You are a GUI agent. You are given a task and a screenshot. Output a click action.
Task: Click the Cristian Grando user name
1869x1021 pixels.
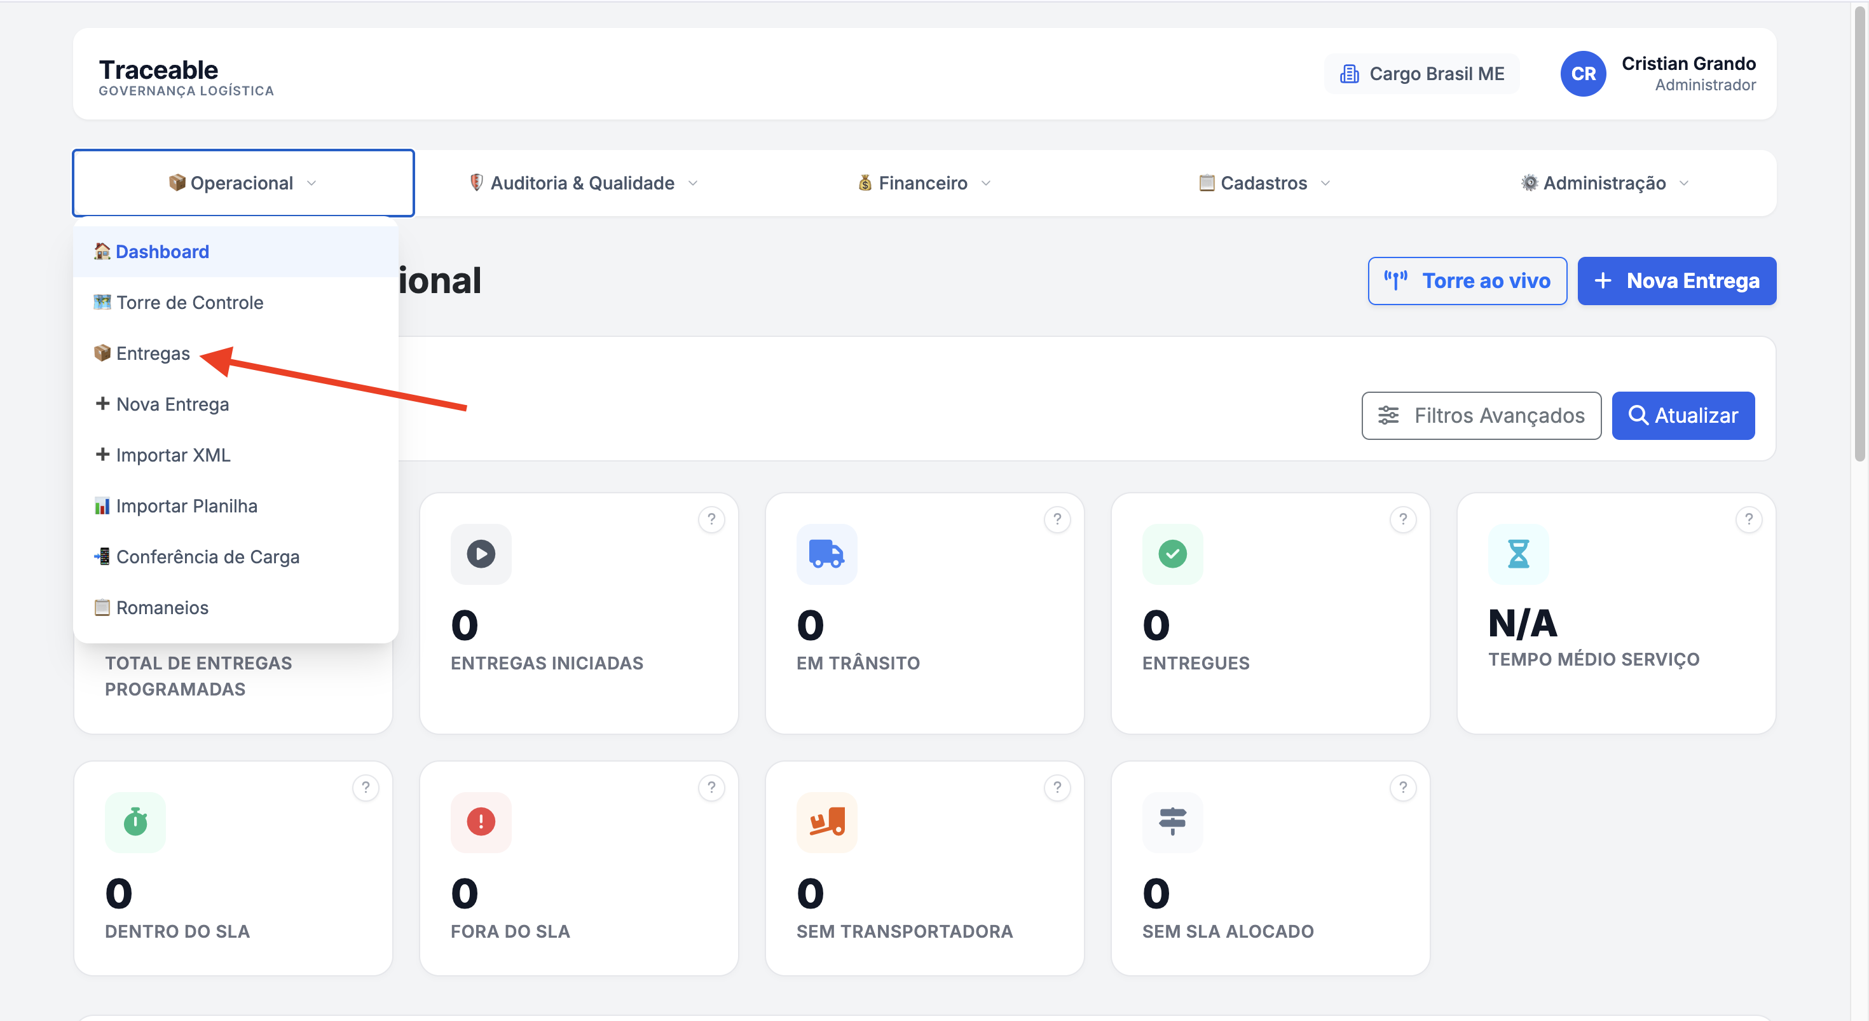click(x=1689, y=64)
